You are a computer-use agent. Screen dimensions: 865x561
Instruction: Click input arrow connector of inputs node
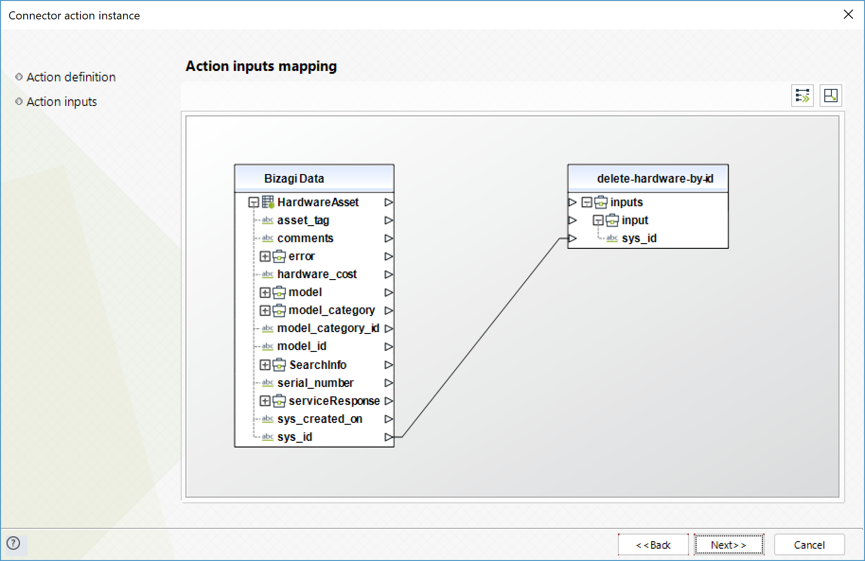coord(573,202)
